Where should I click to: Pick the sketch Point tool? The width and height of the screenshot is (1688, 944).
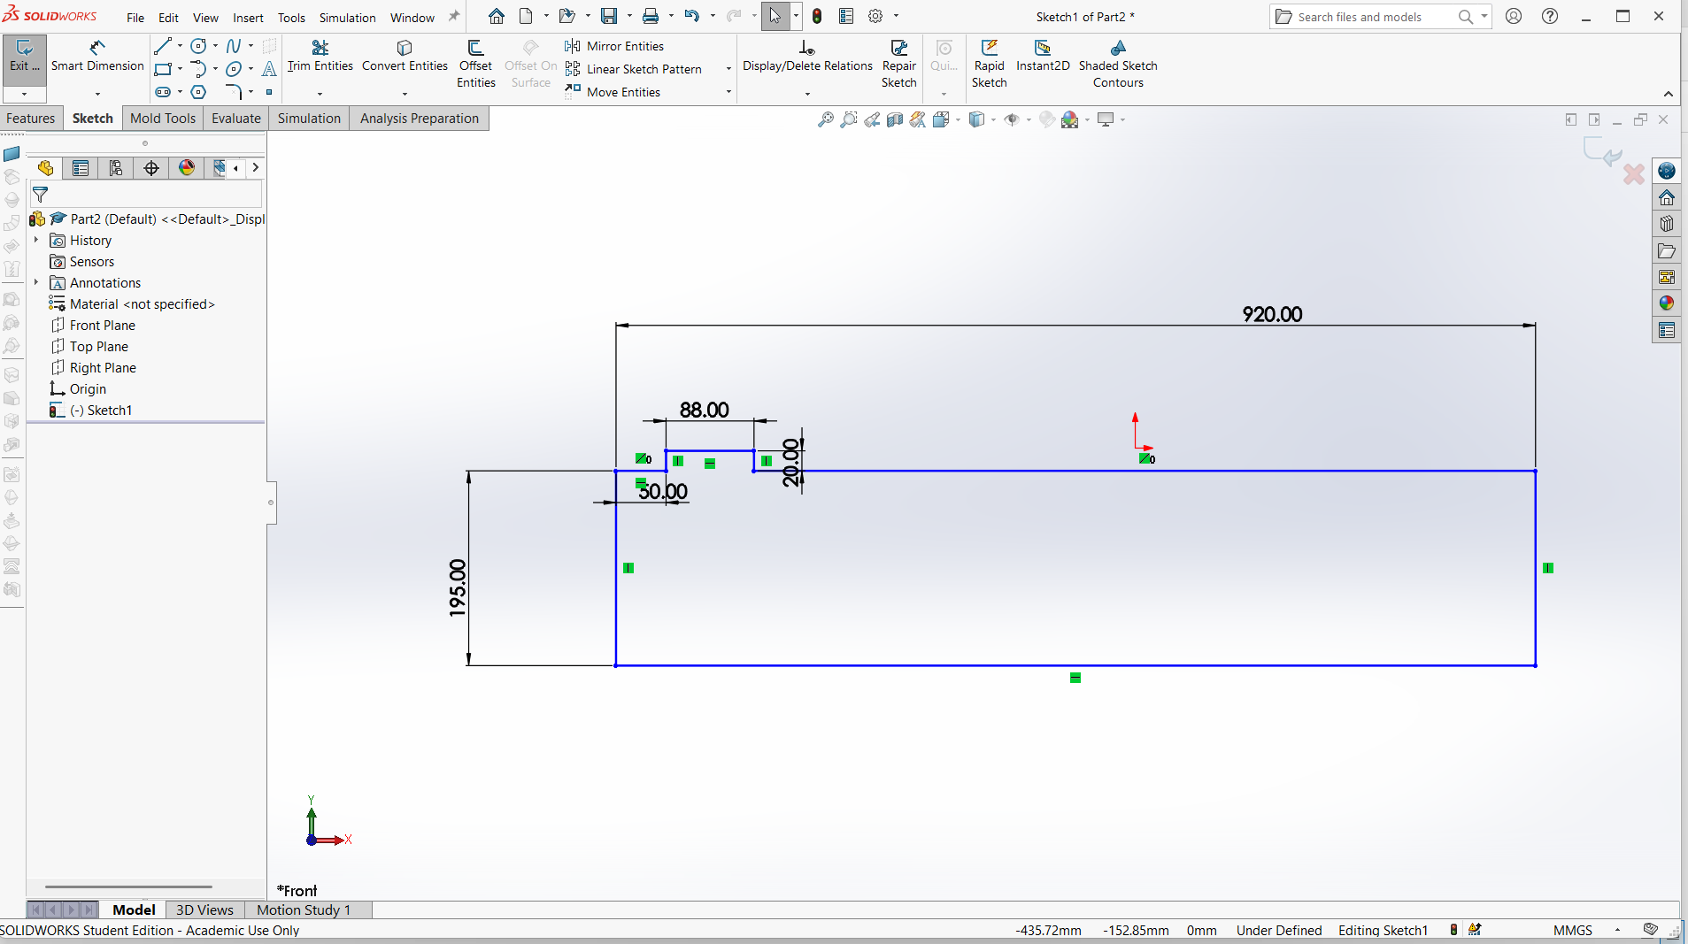click(x=269, y=92)
